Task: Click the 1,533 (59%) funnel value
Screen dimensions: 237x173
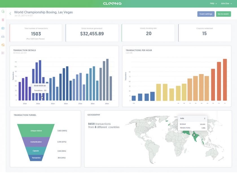Action: coord(62,151)
